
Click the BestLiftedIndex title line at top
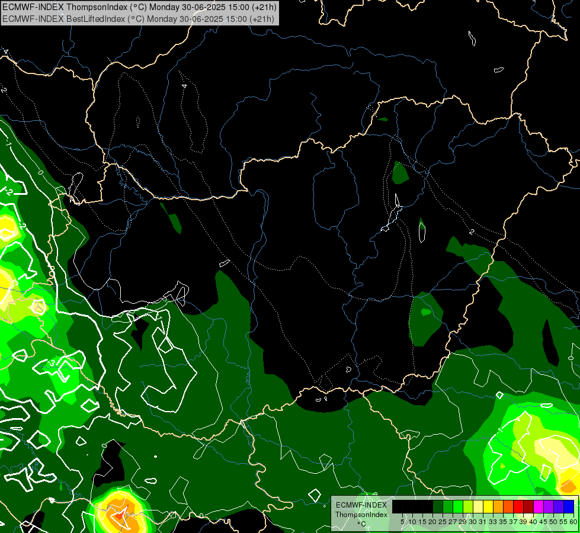tap(139, 19)
